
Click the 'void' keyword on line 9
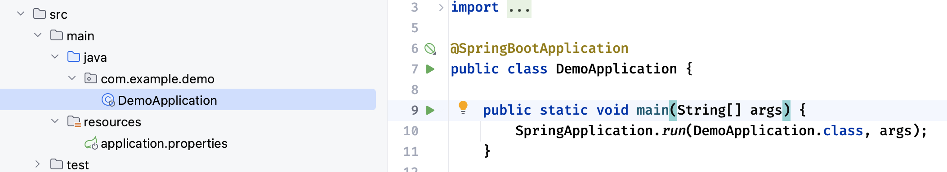(612, 110)
